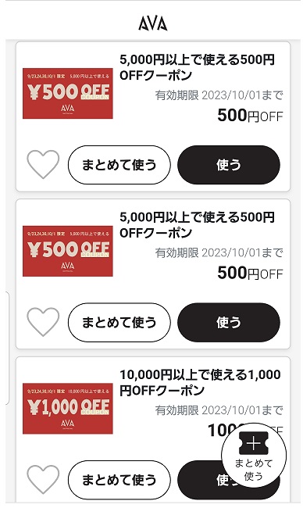This screenshot has width=303, height=508.
Task: Tap まとめて使う on the 1,000円 coupon
Action: pos(119,480)
